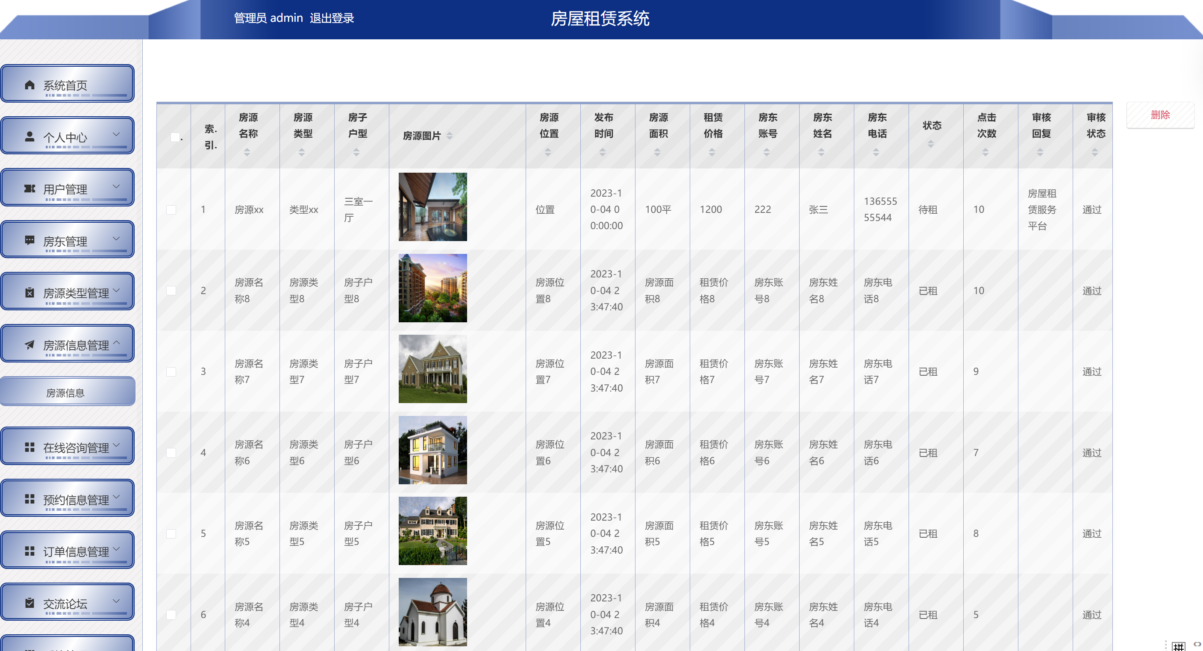Click the phone number 13655555544 cell
Viewport: 1203px width, 651px height.
click(880, 210)
